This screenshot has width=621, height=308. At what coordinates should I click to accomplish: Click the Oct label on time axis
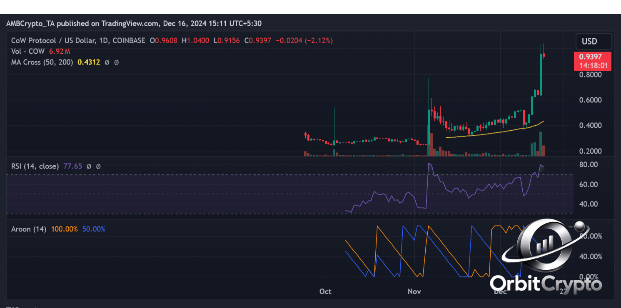[325, 291]
